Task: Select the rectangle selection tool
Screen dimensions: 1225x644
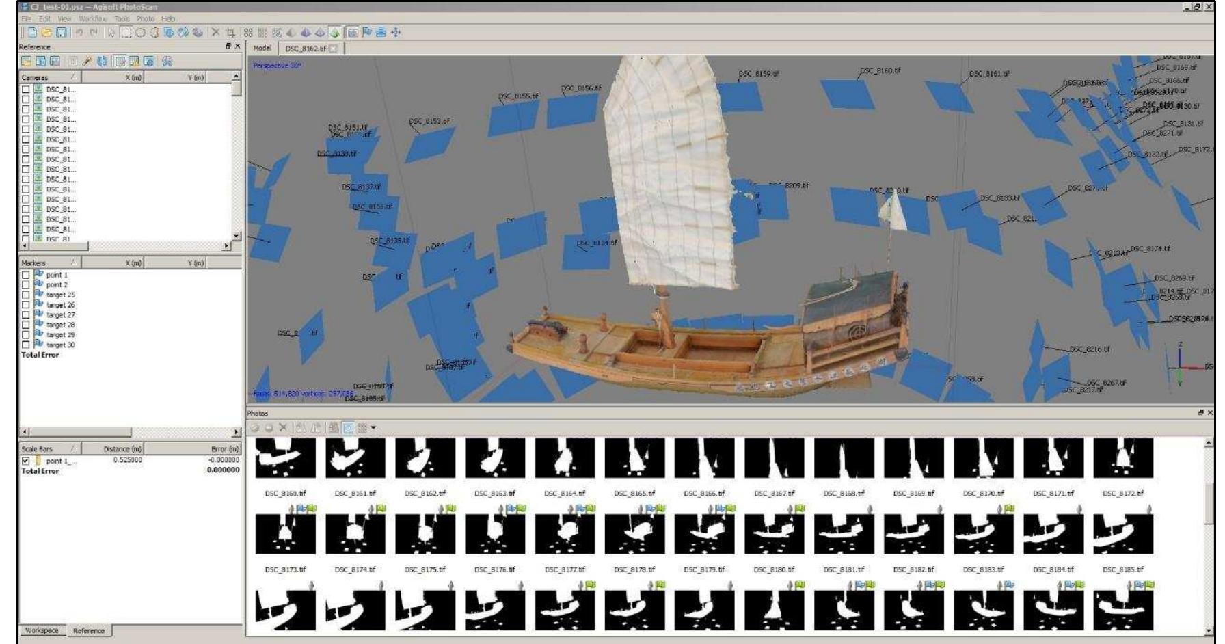Action: 126,32
